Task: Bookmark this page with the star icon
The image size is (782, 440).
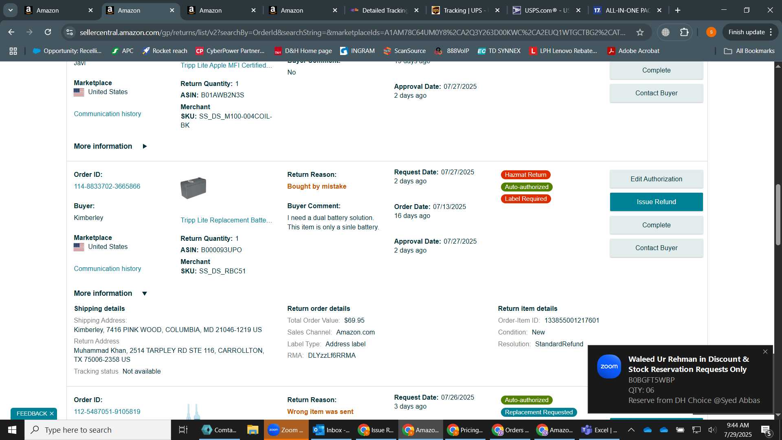Action: click(x=640, y=32)
